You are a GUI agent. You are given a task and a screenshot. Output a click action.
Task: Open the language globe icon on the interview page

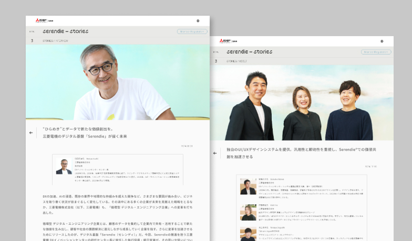point(198,21)
